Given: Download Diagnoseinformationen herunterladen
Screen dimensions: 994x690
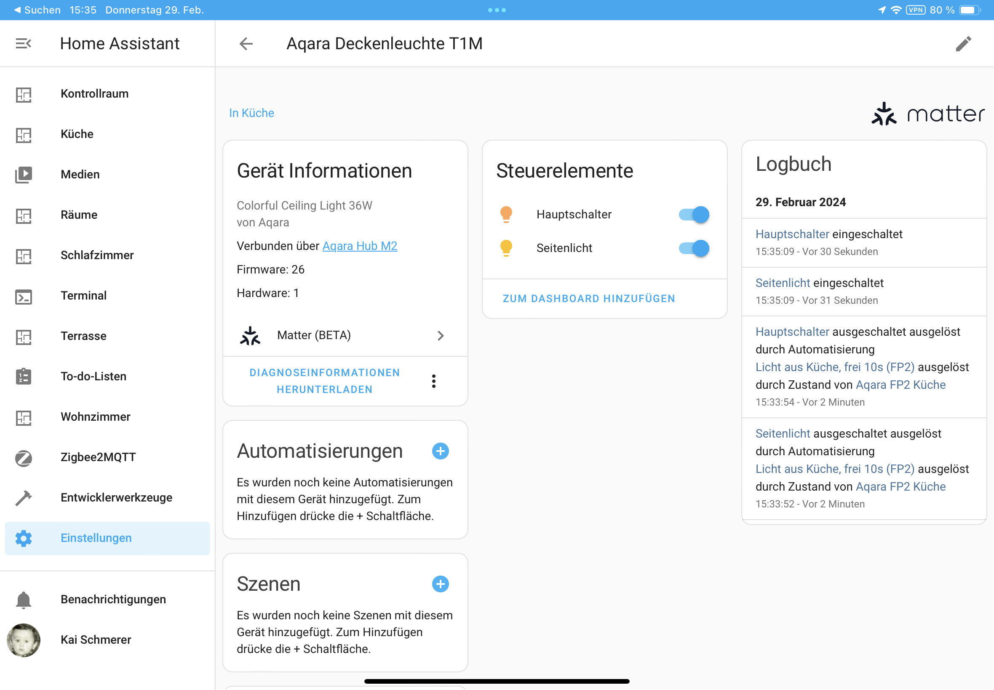Looking at the screenshot, I should pyautogui.click(x=325, y=381).
